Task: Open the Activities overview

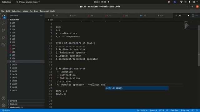Action: (6, 2)
